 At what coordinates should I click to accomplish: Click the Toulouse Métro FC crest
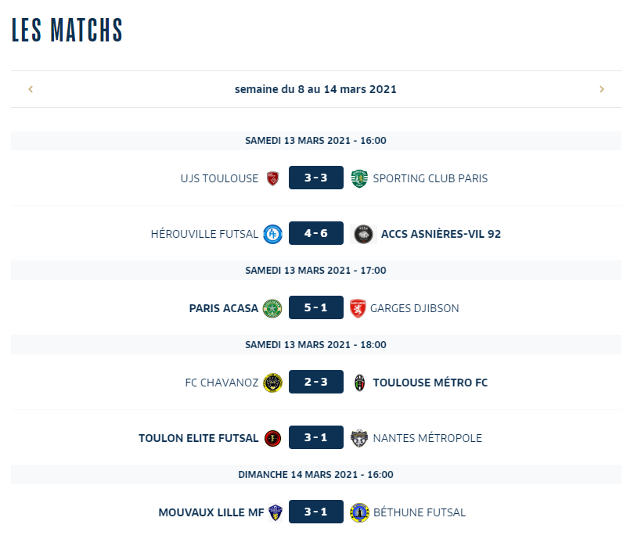tap(359, 383)
